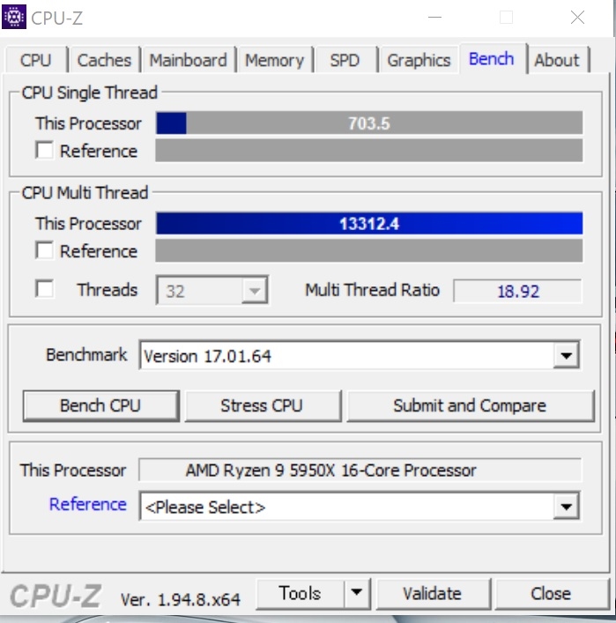
Task: Enable Multi Thread Reference checkbox
Action: 44,250
